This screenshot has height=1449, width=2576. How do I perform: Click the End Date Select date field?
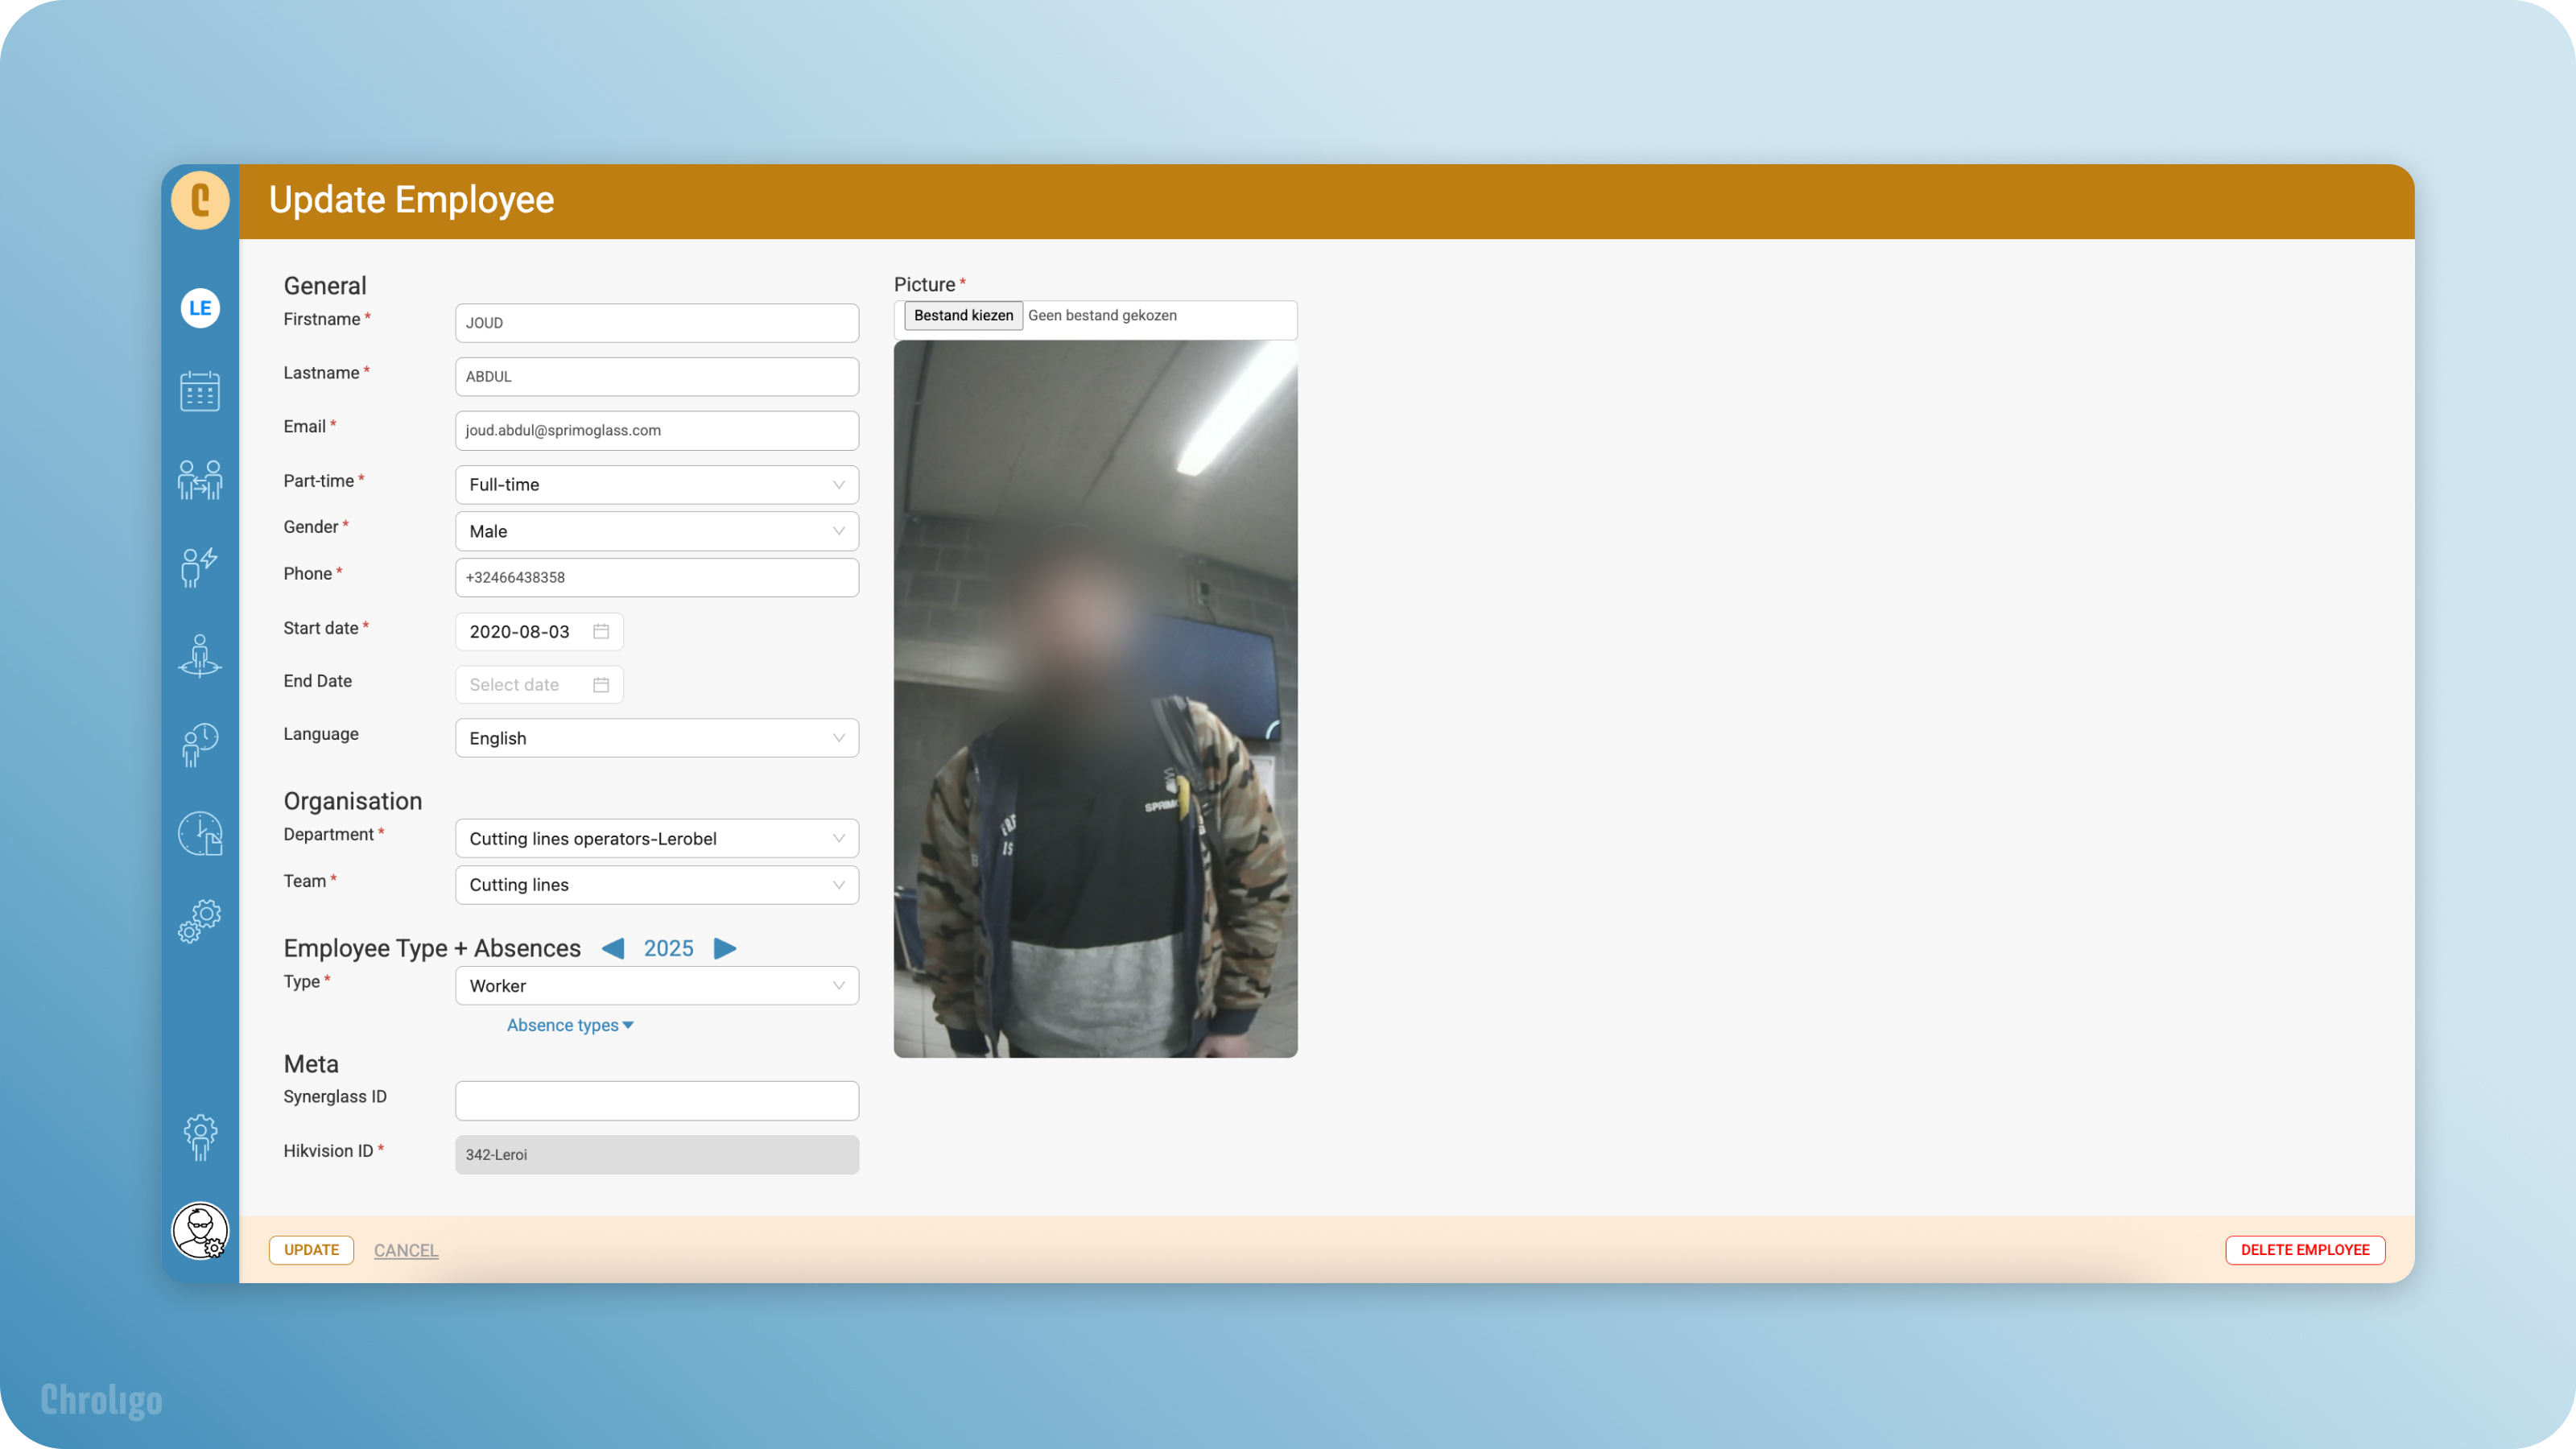pyautogui.click(x=539, y=685)
